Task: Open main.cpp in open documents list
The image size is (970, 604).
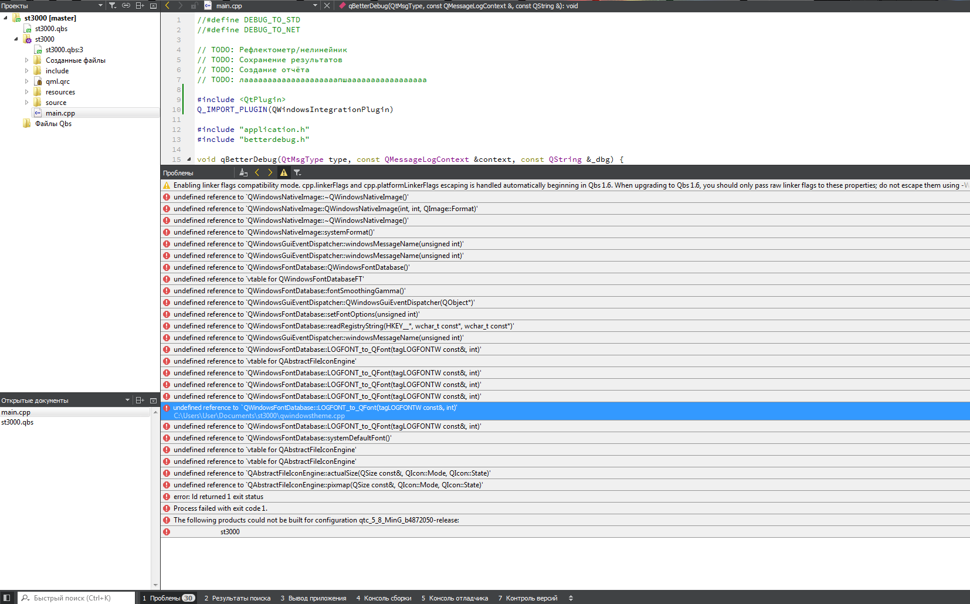Action: click(75, 412)
